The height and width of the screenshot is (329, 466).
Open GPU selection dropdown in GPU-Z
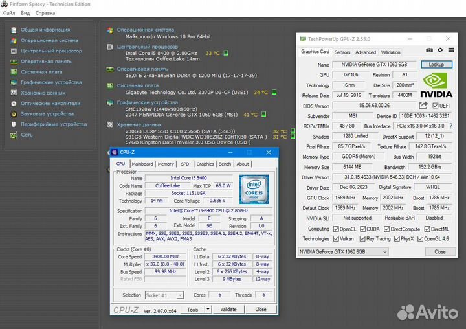(x=343, y=252)
